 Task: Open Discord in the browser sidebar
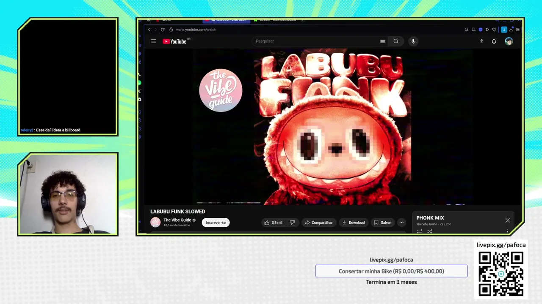coord(139,100)
